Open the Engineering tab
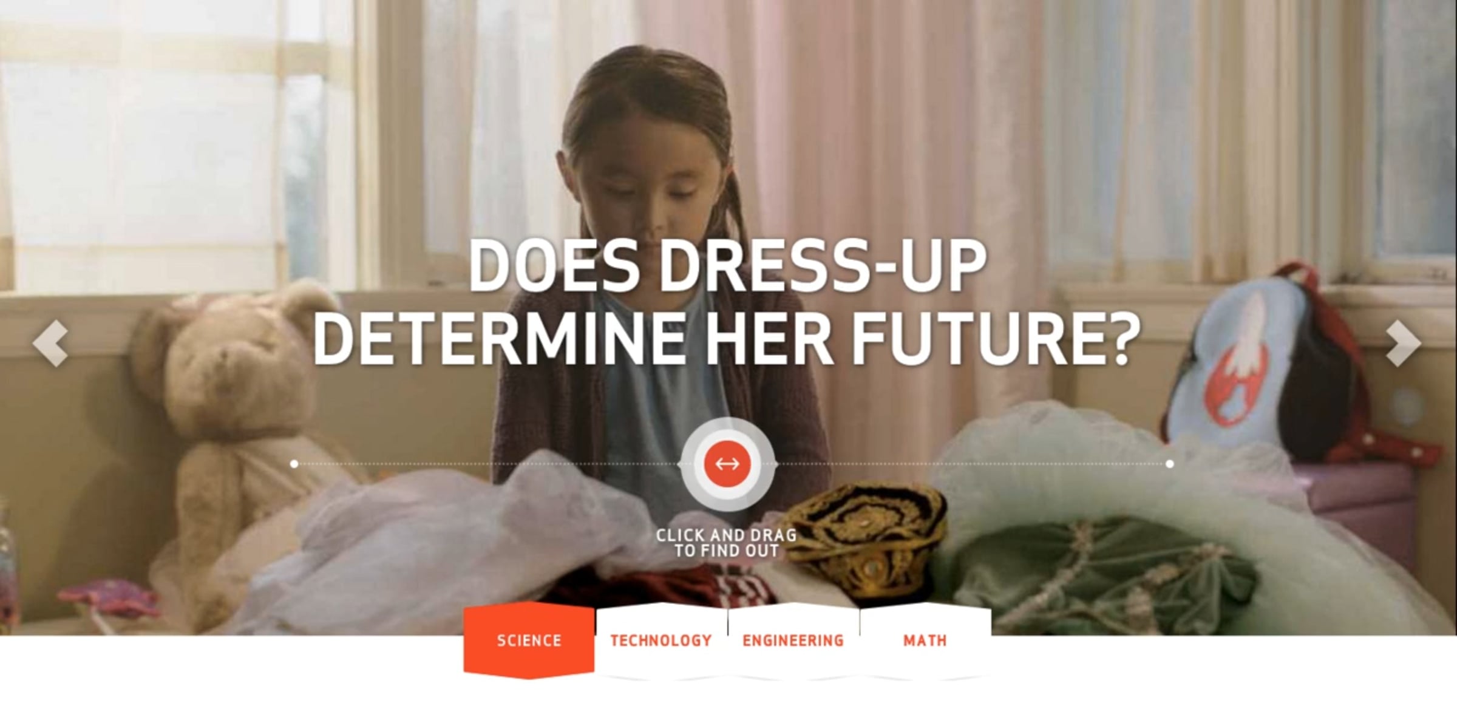 793,640
